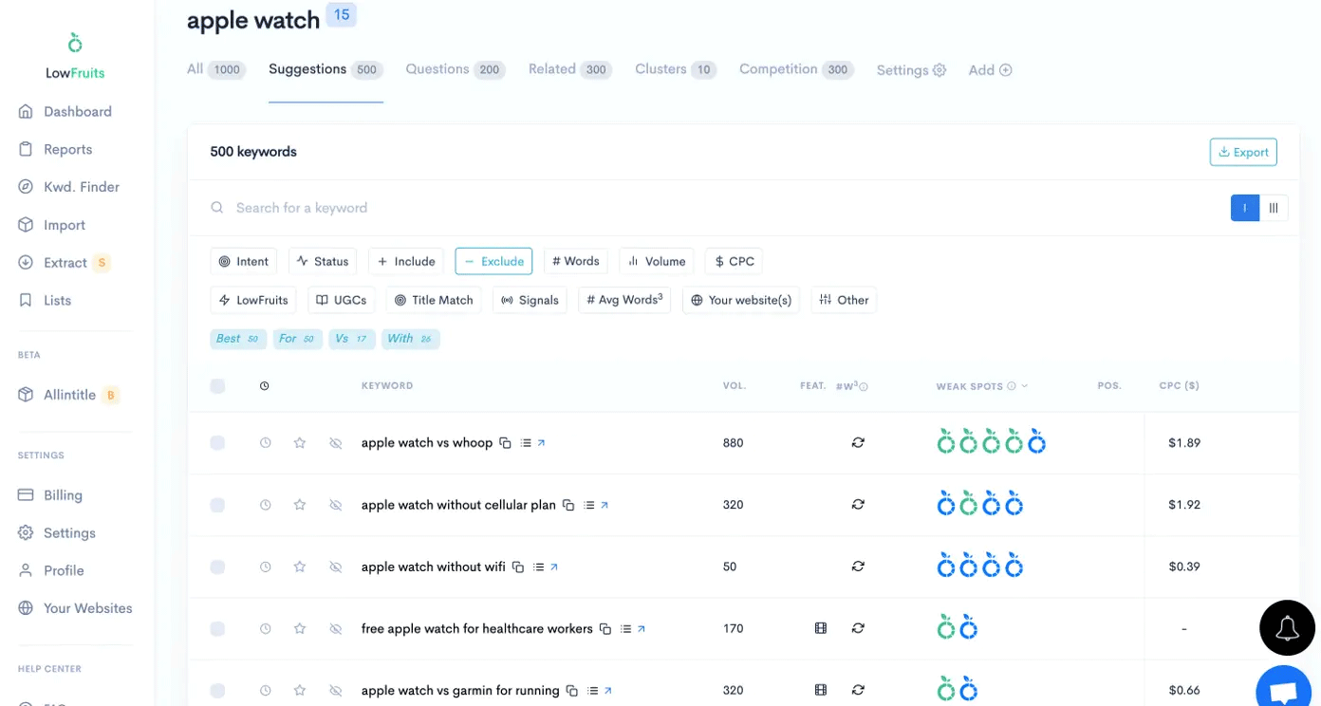The width and height of the screenshot is (1321, 706).
Task: Click the clock icon for apple watch vs whoop
Action: point(266,443)
